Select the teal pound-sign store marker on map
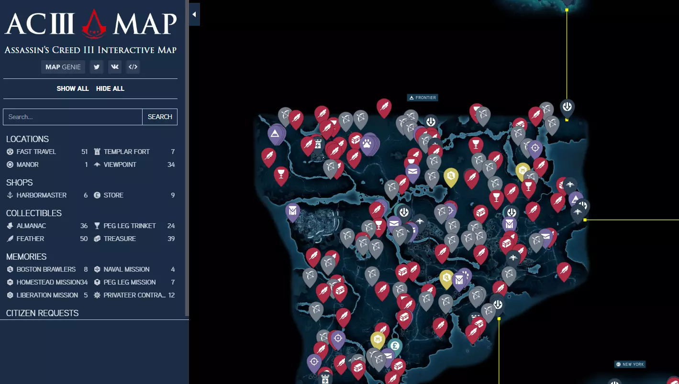Screen dimensions: 679x384 [x=395, y=346]
